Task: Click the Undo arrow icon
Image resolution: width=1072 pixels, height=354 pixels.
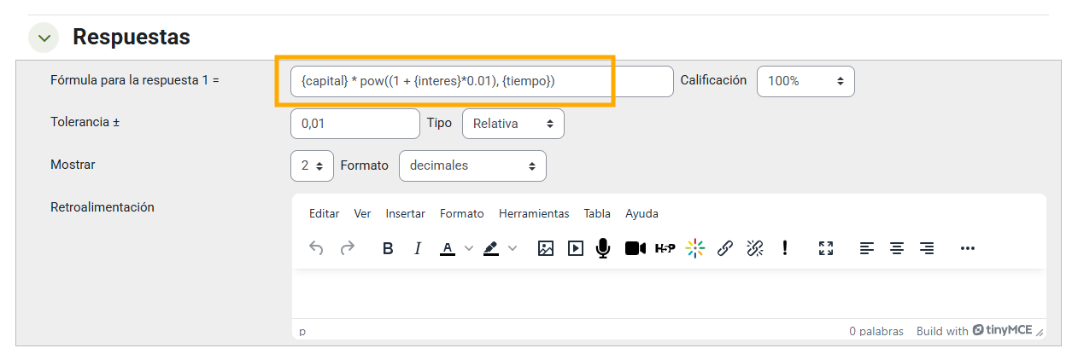Action: click(x=316, y=248)
